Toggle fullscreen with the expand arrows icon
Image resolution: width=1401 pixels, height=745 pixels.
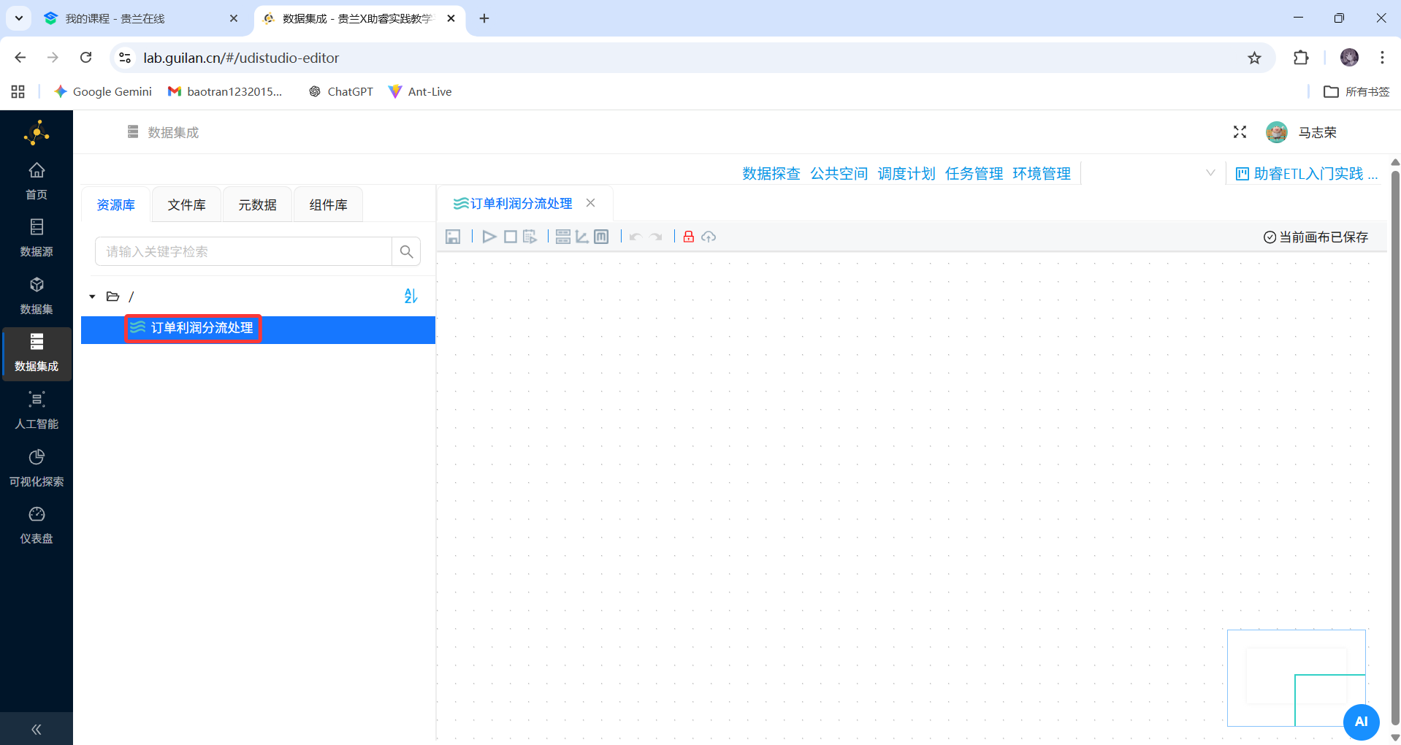coord(1239,132)
